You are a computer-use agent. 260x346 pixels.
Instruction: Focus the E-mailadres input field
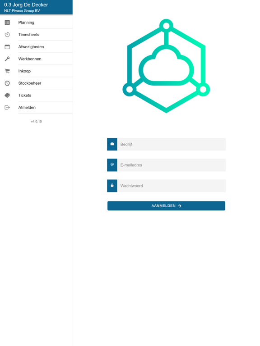click(x=172, y=165)
